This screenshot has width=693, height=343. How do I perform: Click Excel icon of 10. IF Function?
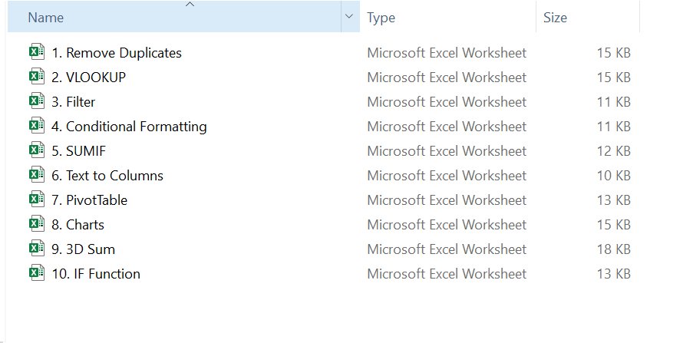pyautogui.click(x=37, y=273)
